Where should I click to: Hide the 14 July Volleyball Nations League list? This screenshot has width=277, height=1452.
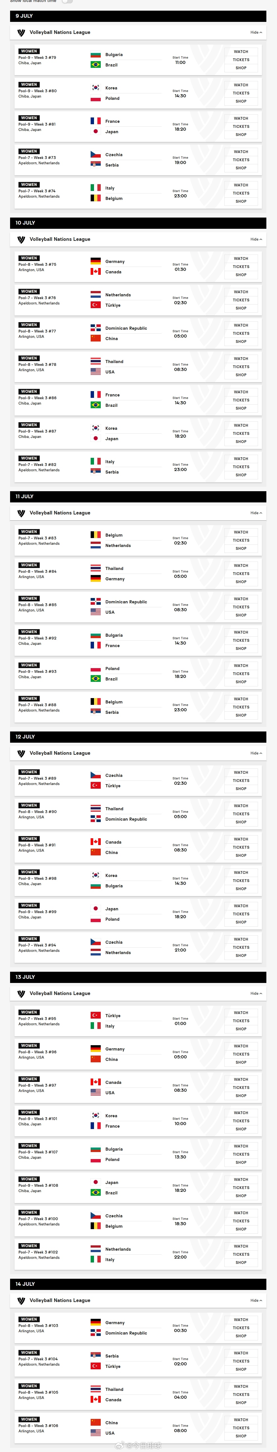[x=256, y=1300]
